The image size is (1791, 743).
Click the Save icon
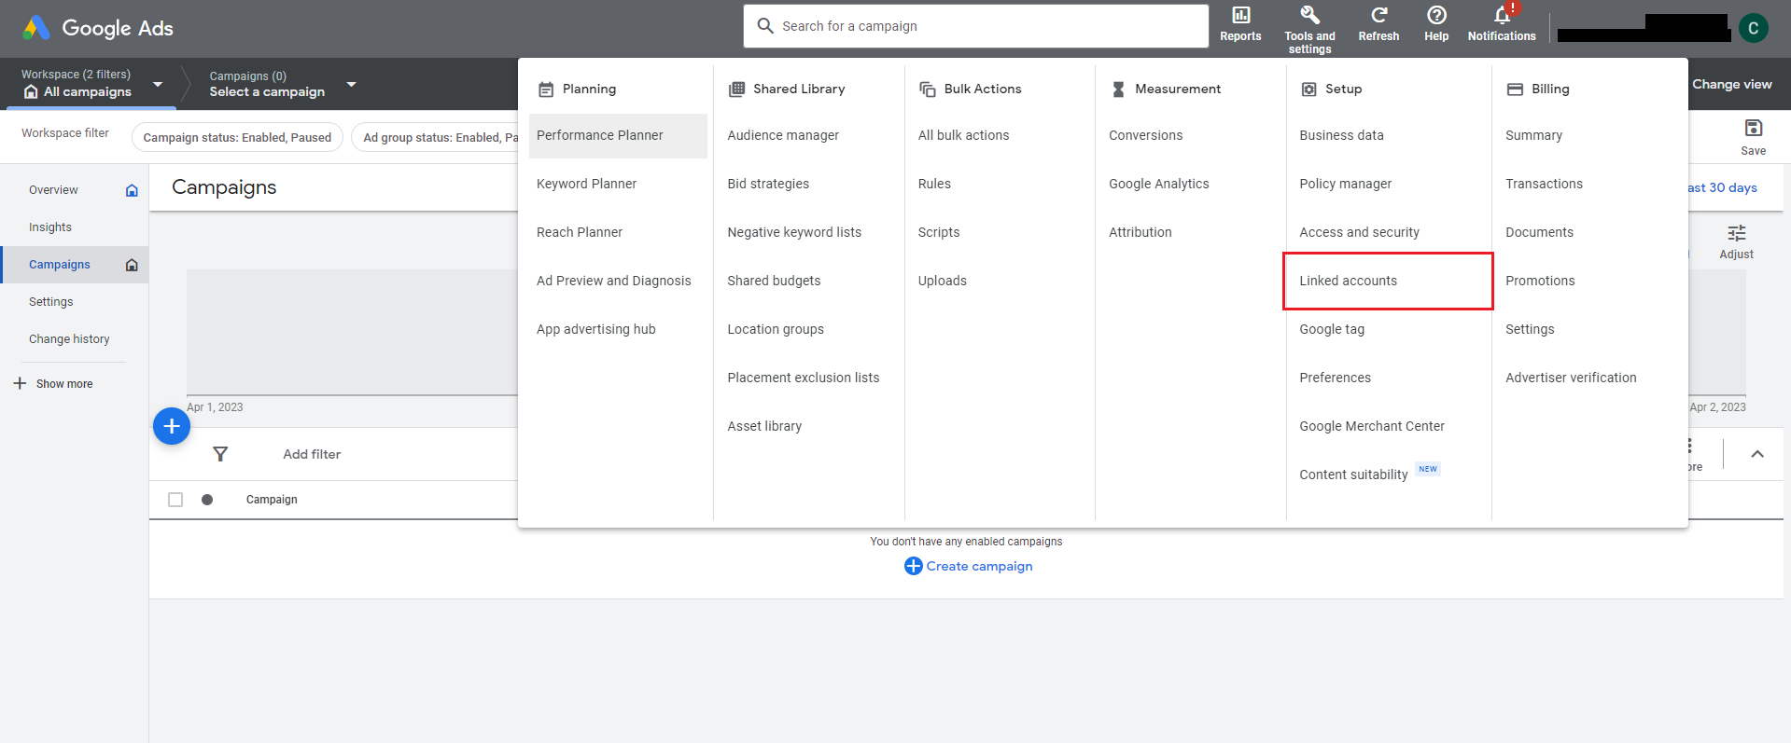[x=1753, y=129]
